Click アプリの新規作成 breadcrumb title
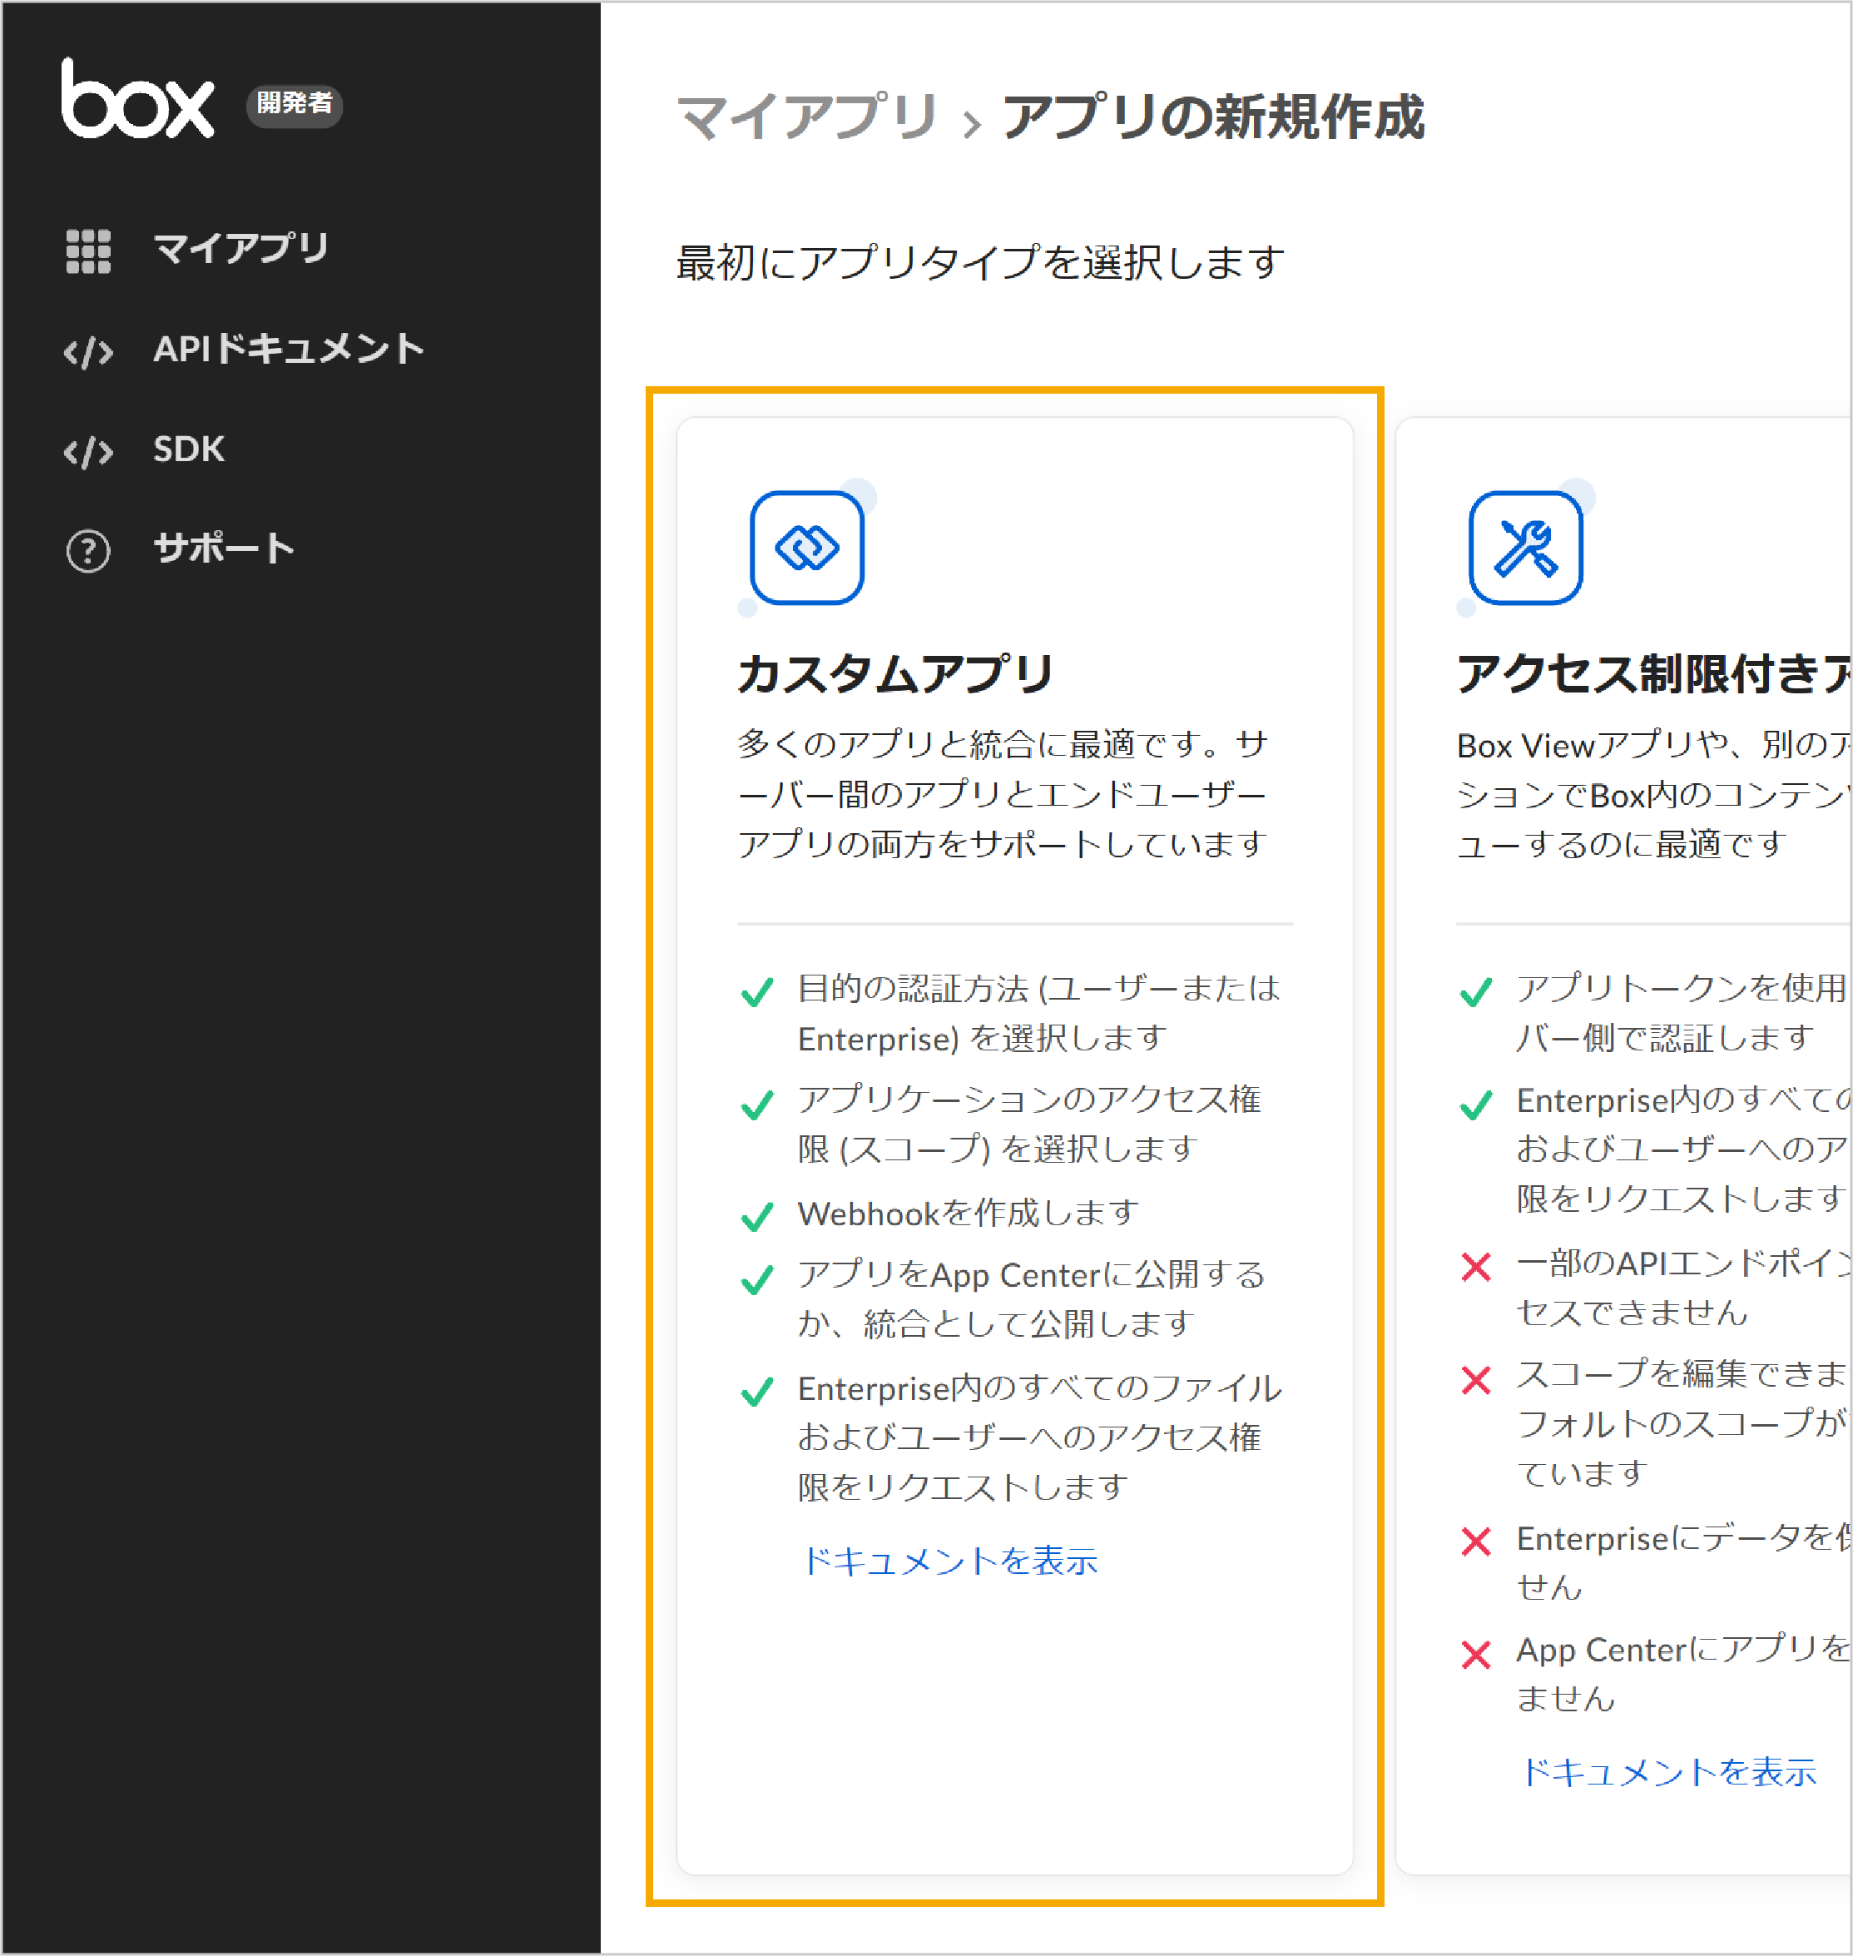Screen dimensions: 1853x1956 coord(1214,117)
